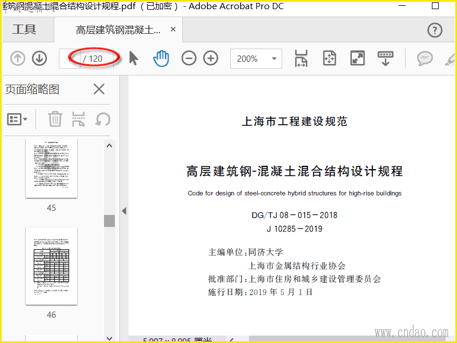Viewport: 457px width, 343px height.
Task: Close the 页面缩略图 panel
Action: [x=99, y=89]
